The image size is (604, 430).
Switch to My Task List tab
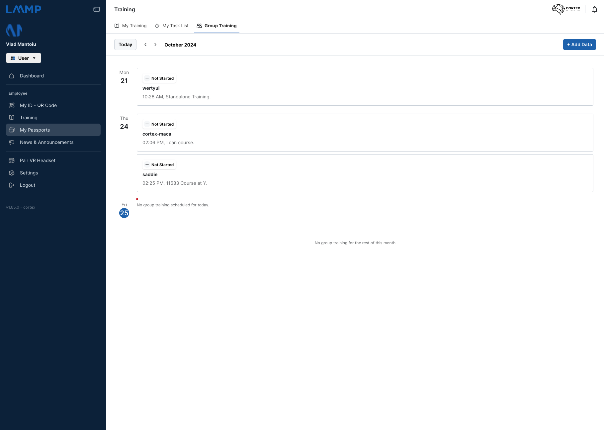tap(172, 26)
